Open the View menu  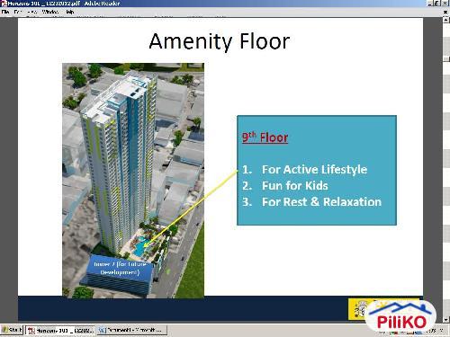click(x=32, y=12)
